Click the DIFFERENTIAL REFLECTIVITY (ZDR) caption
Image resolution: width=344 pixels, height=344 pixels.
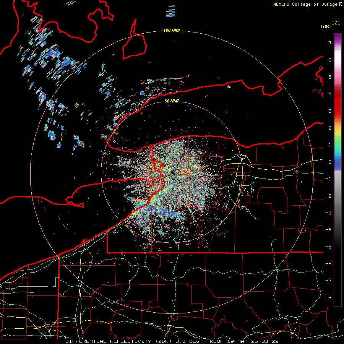click(x=120, y=341)
